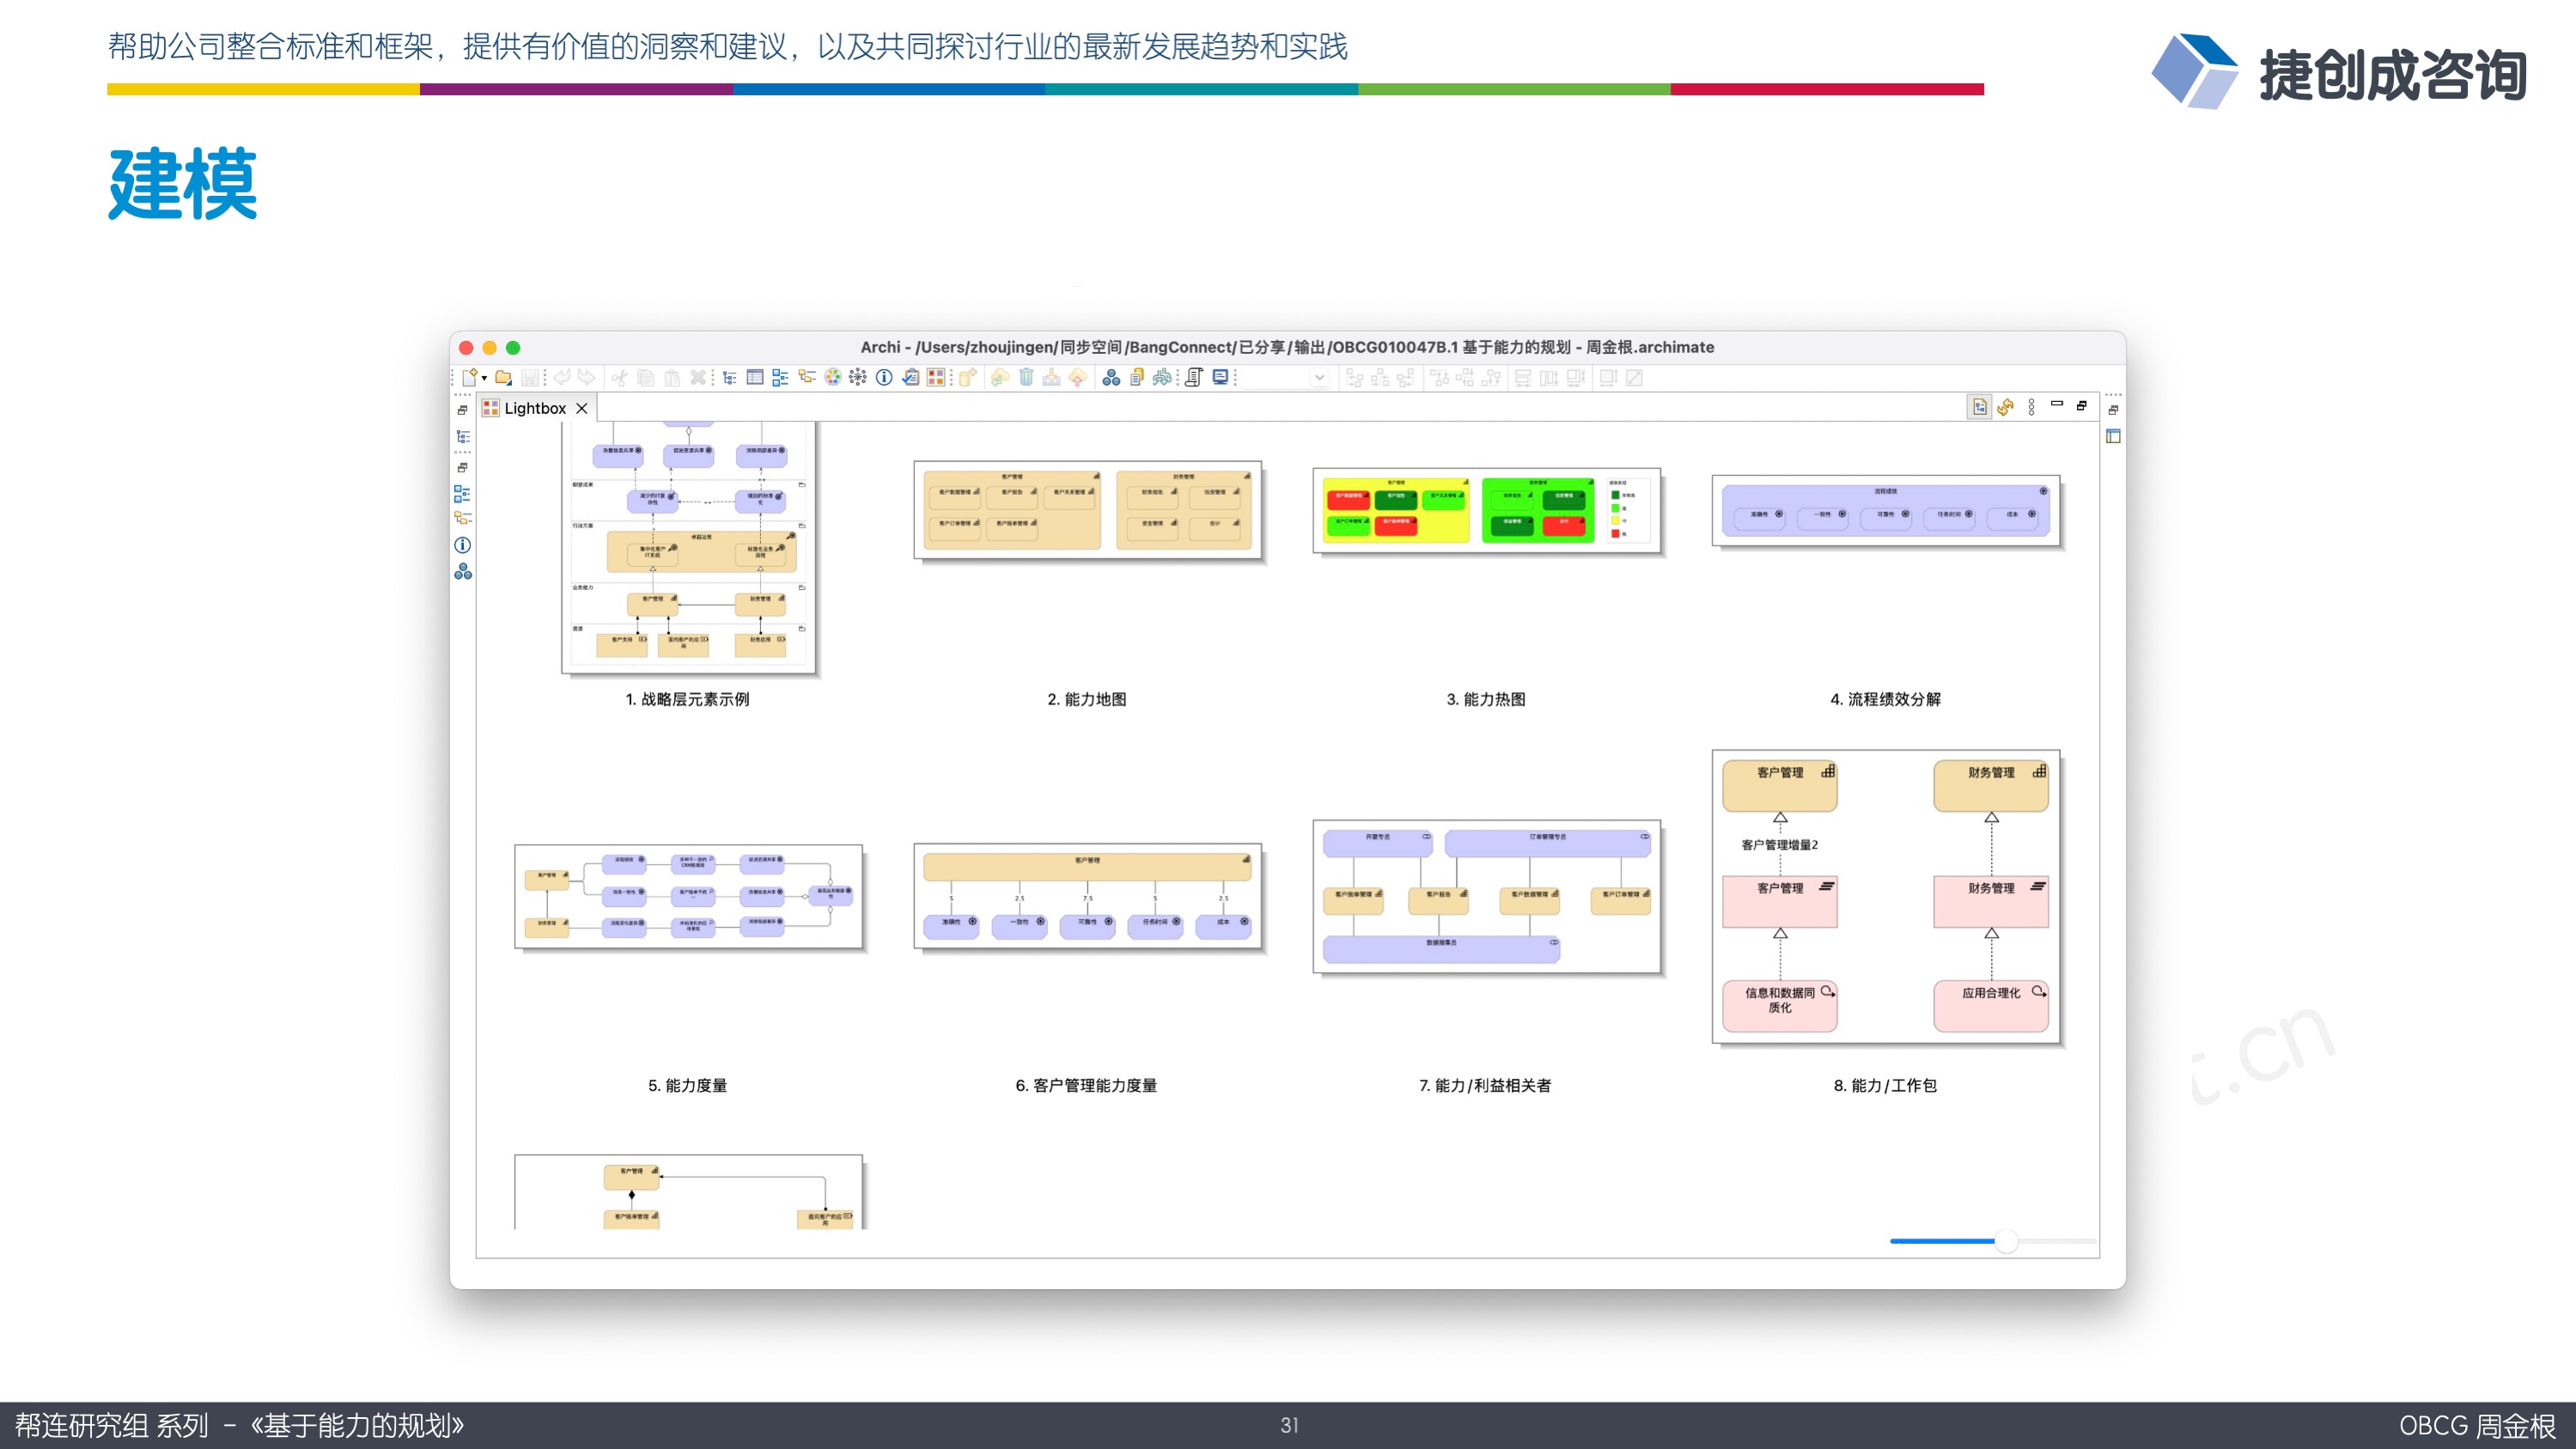Click the properties panel icon on the right sidebar

pos(2113,436)
